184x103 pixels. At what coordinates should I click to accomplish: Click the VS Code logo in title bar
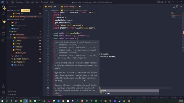point(3,2)
